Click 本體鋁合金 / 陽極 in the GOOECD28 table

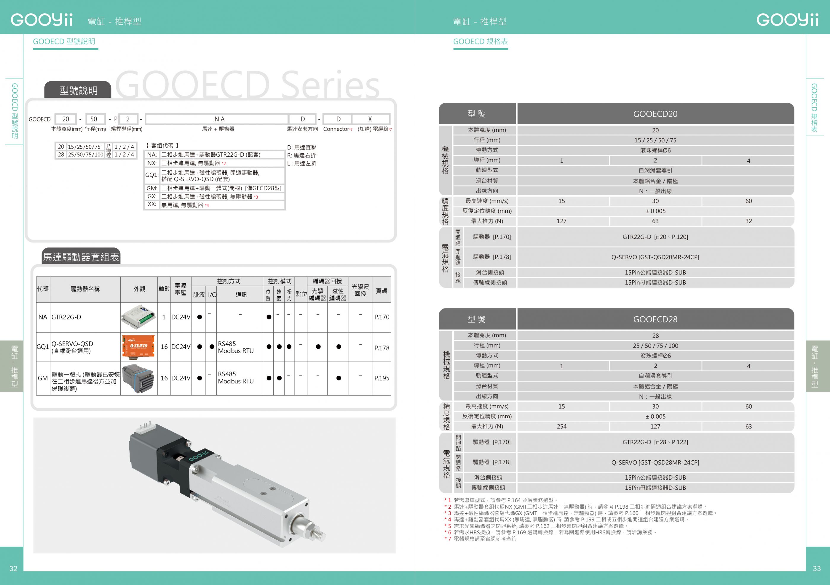[x=655, y=386]
